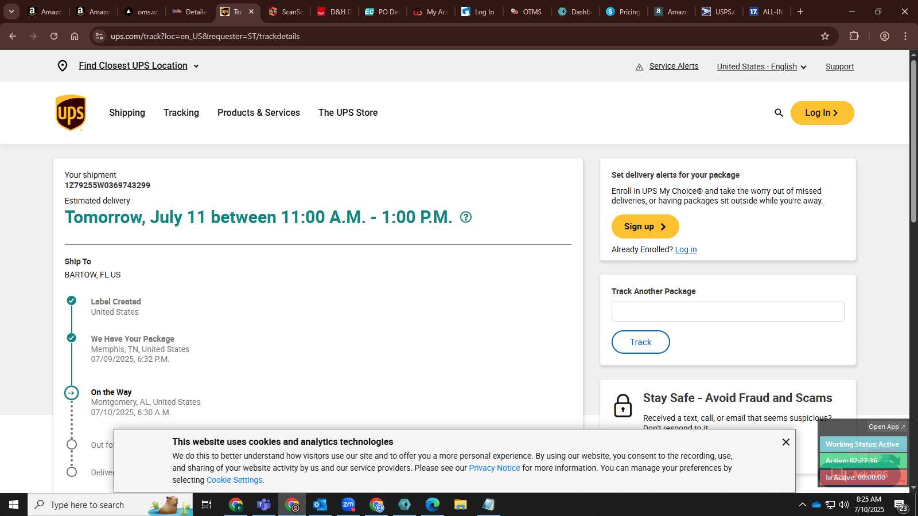Switch to the Pricing browser tab
The image size is (918, 516).
623,11
